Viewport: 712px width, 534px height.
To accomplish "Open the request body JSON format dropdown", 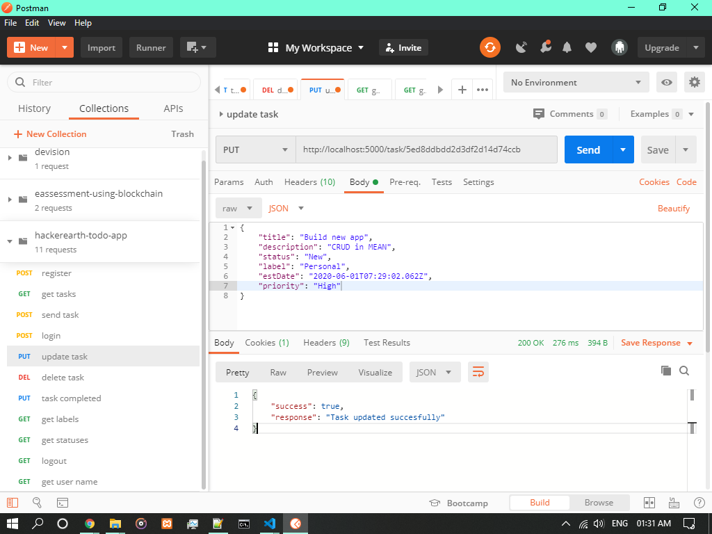I will pos(286,209).
